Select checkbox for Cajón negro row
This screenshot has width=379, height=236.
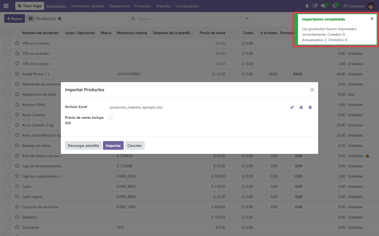coord(7,196)
